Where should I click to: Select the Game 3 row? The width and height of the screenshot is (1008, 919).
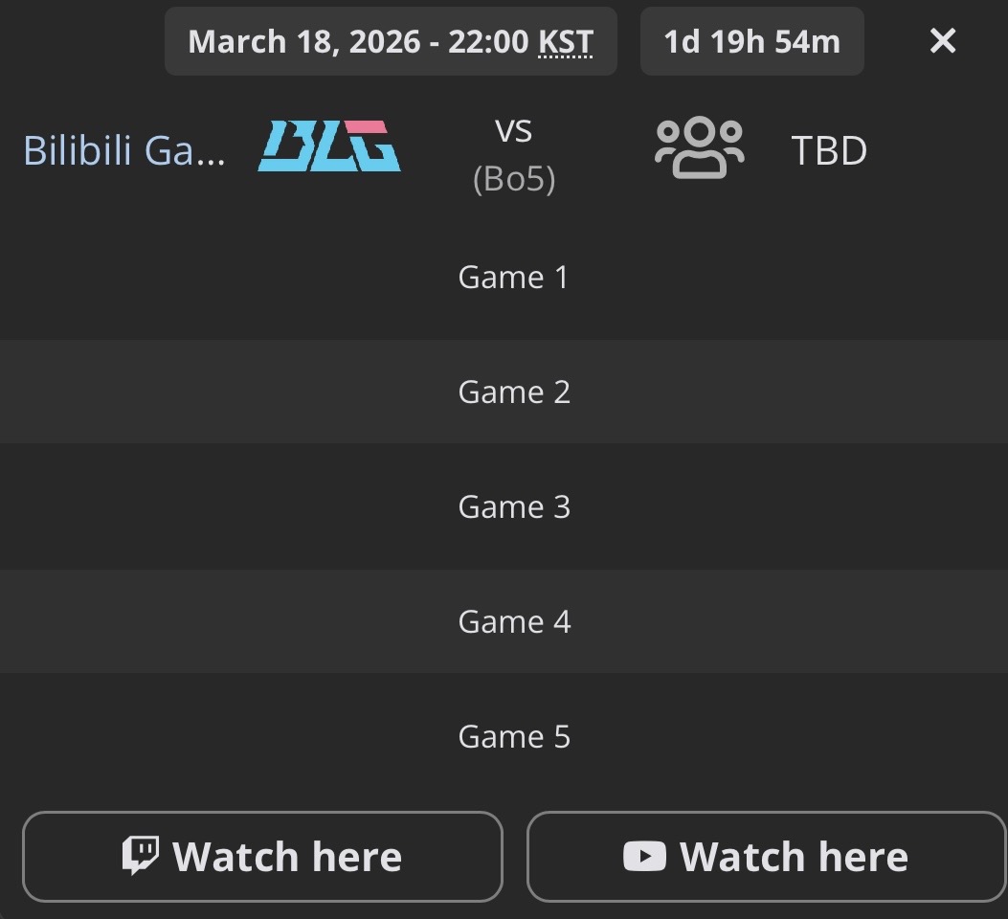click(x=514, y=507)
